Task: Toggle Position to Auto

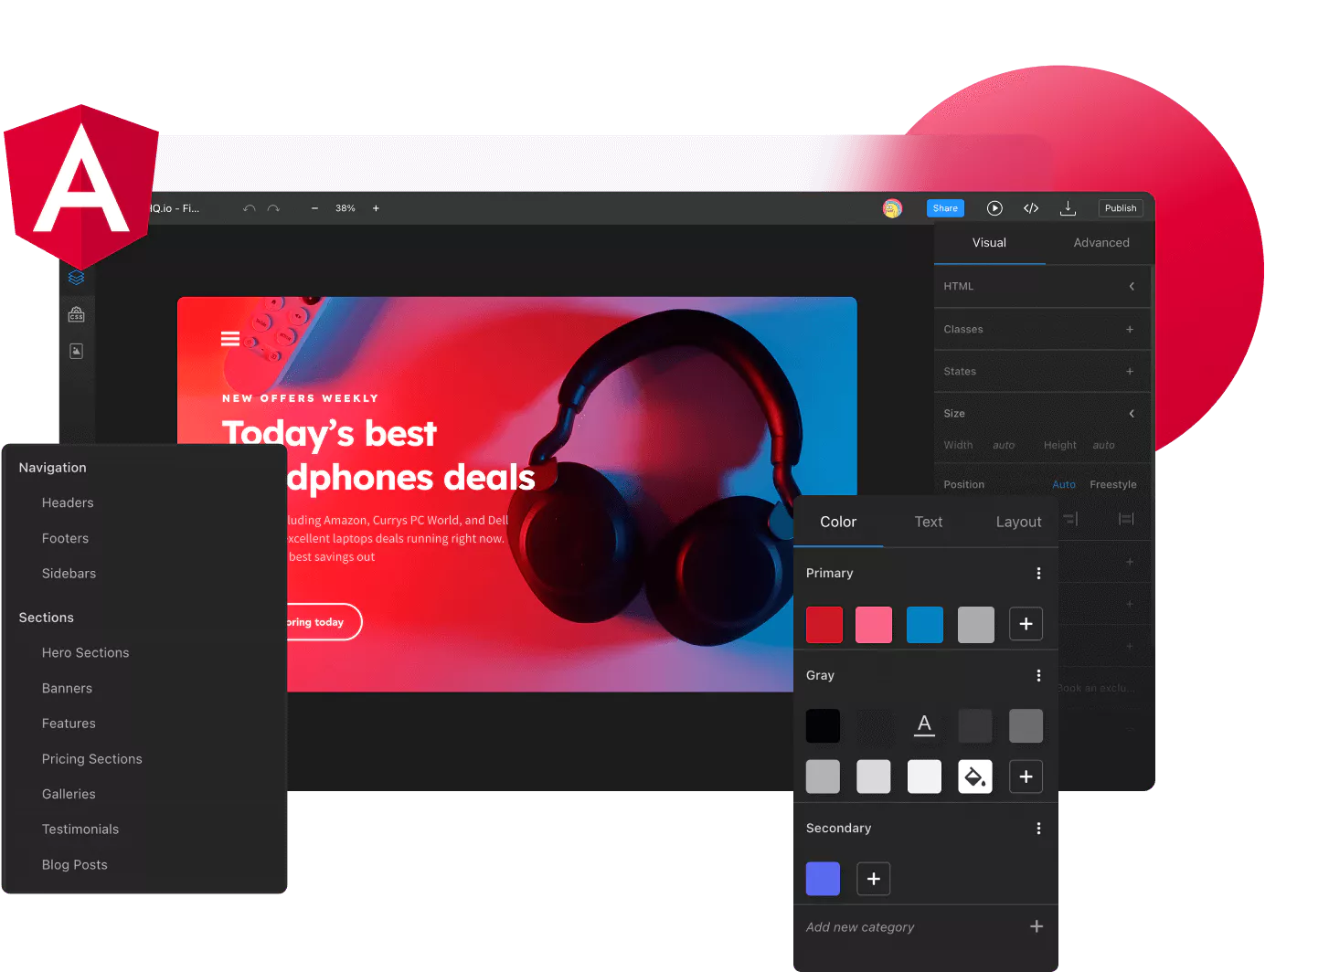Action: (1063, 484)
